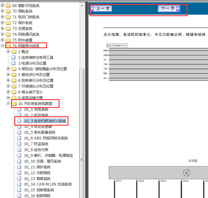The width and height of the screenshot is (208, 198).
Task: Select folder icon of 71 电动门锁系统
Action: click(x=8, y=17)
